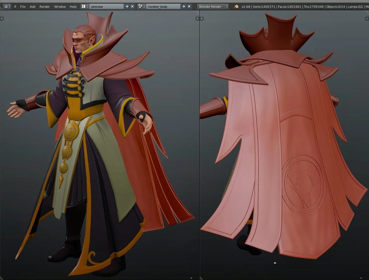369x280 pixels.
Task: Show the right viewport's hidden header plus
Action: click(361, 278)
